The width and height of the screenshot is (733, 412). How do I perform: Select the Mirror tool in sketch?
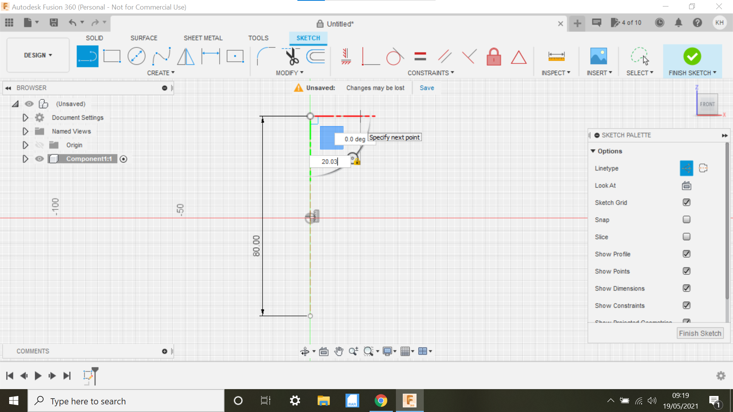[187, 56]
